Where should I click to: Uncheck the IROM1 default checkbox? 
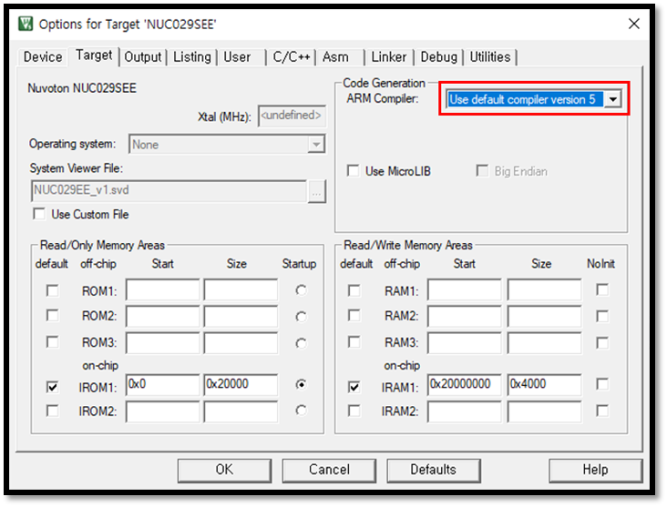pos(52,387)
